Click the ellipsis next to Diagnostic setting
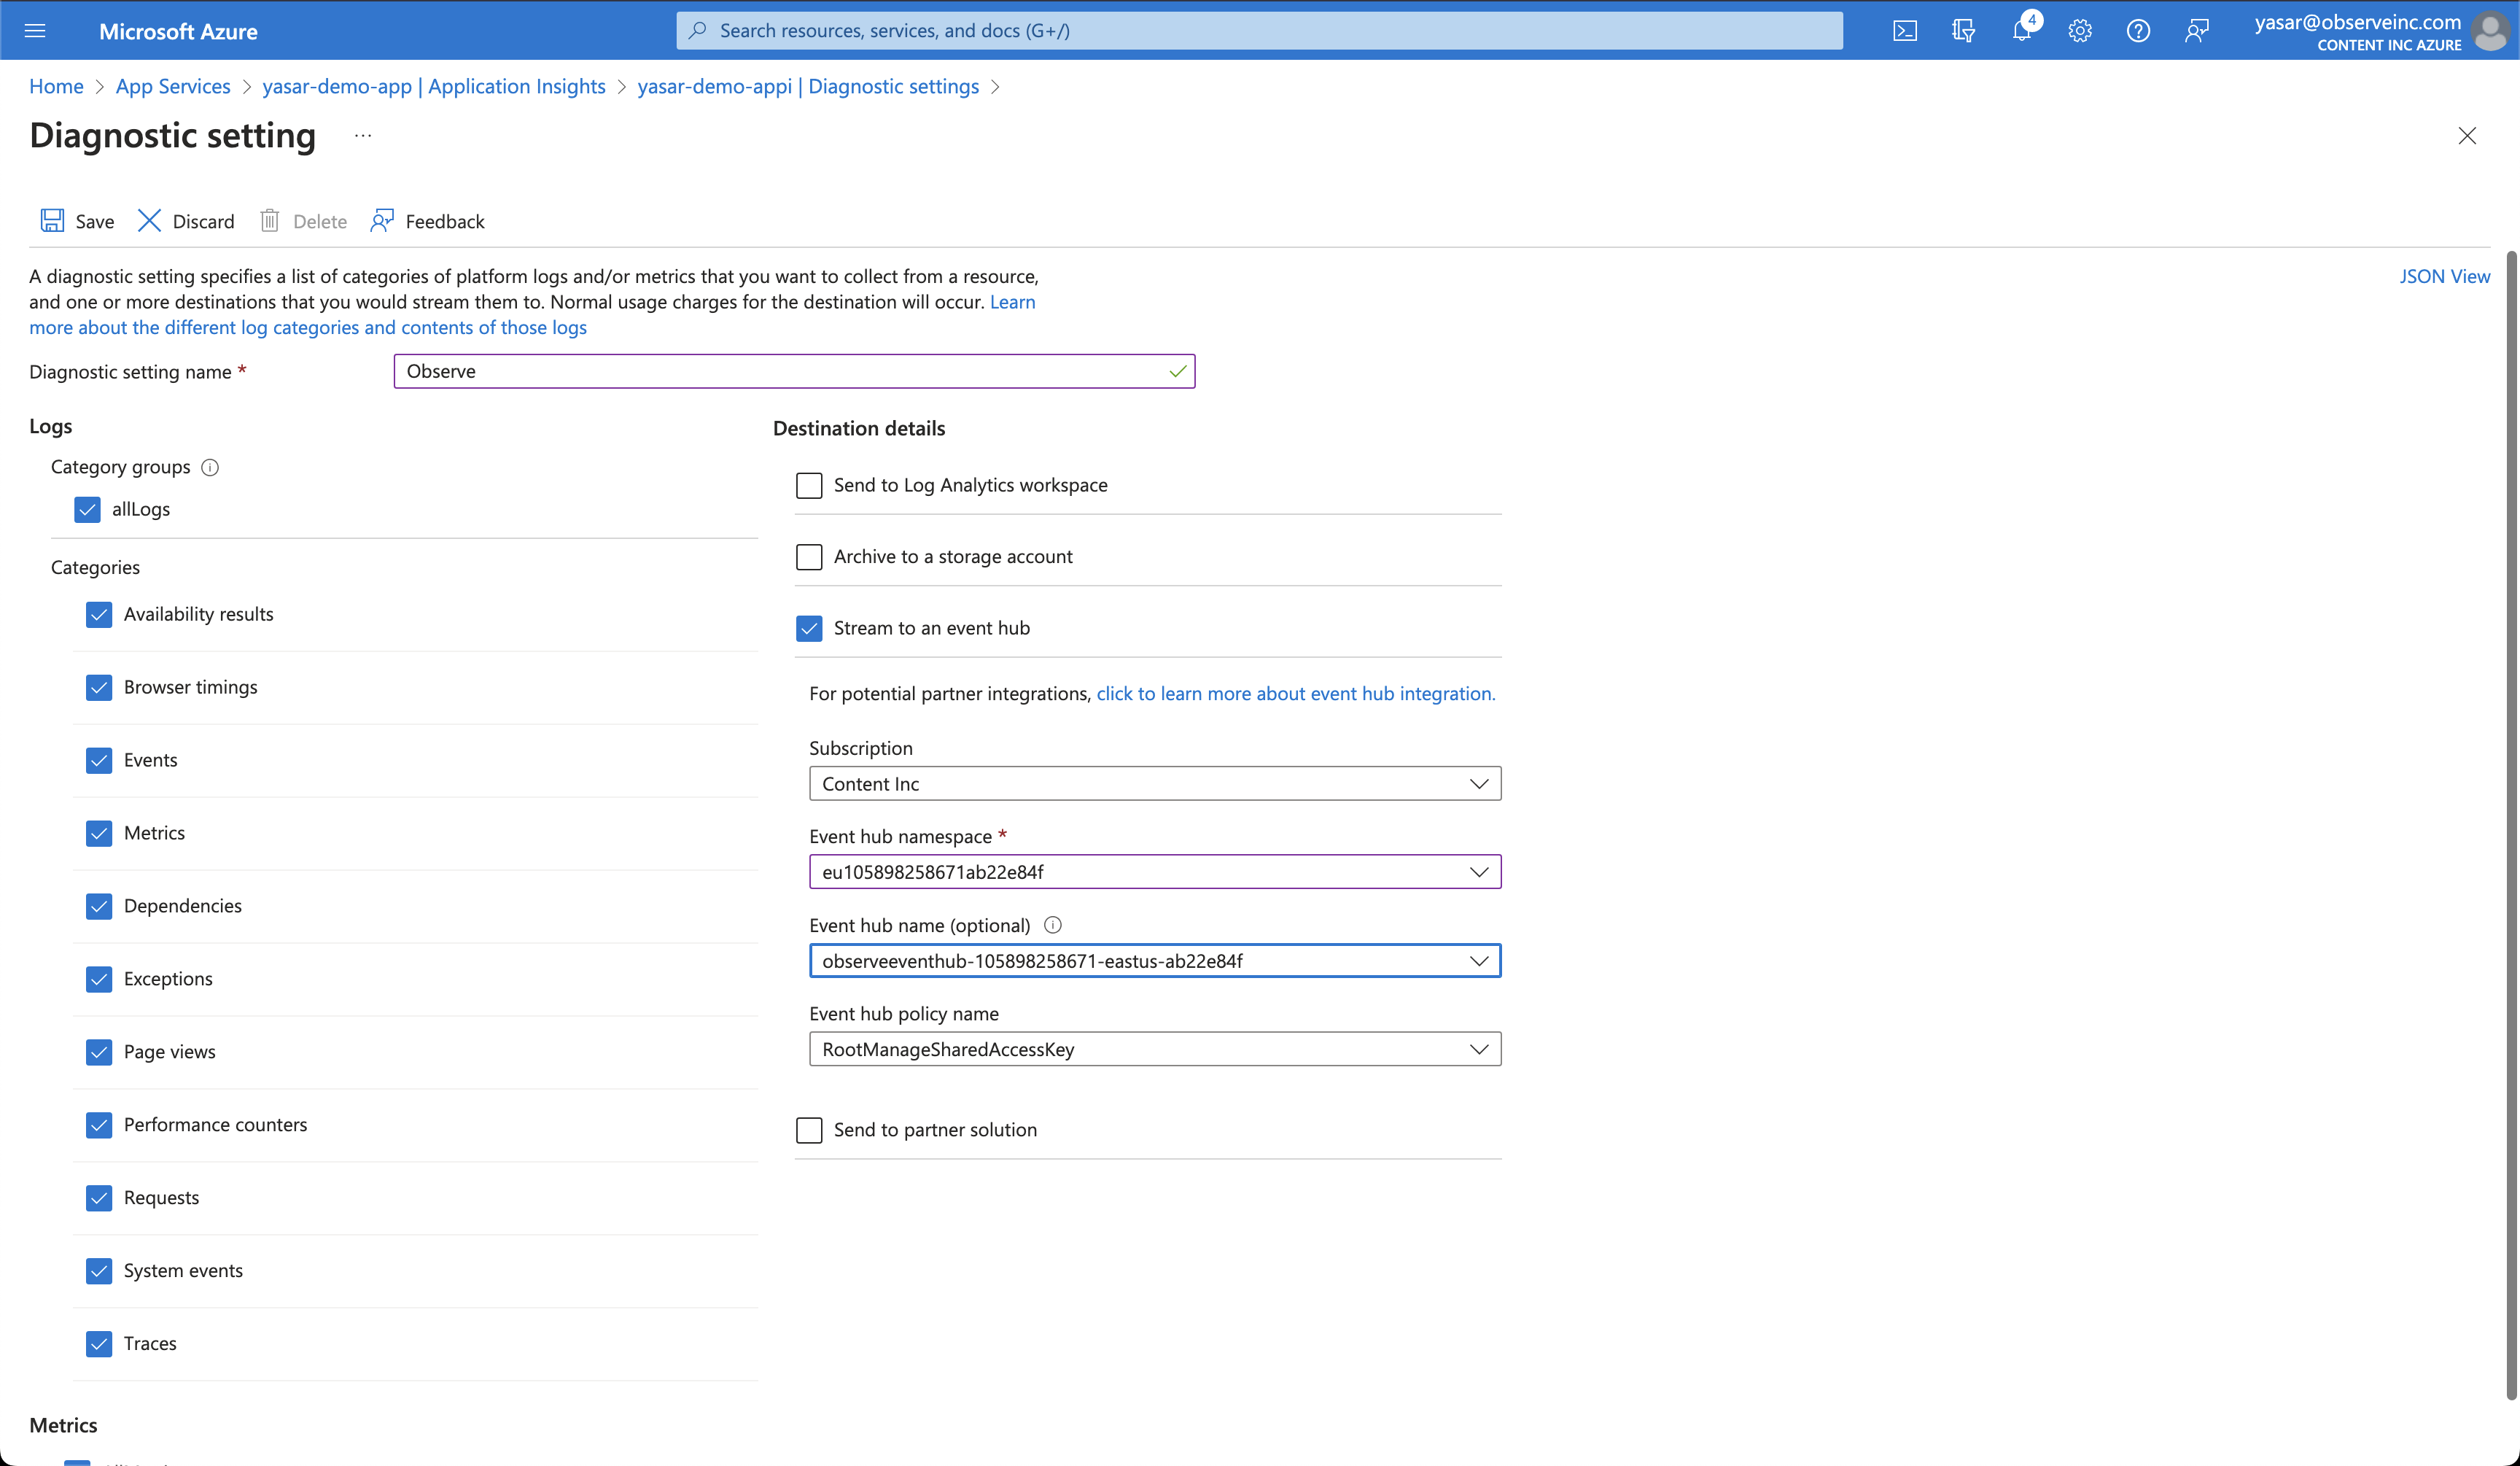The width and height of the screenshot is (2520, 1466). pos(363,136)
